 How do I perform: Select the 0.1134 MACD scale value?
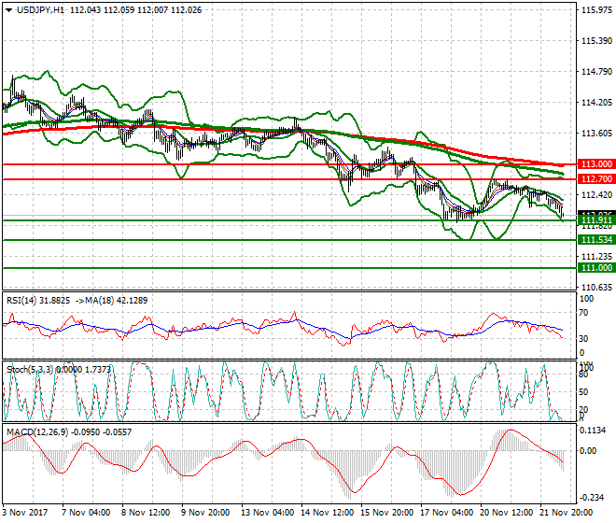[593, 431]
